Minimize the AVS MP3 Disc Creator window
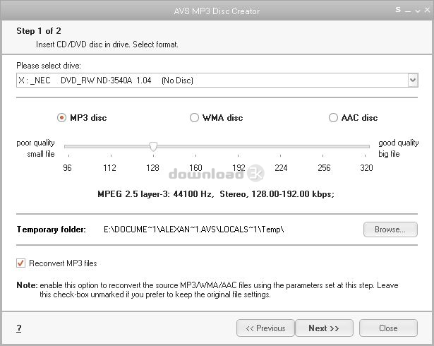 point(408,11)
